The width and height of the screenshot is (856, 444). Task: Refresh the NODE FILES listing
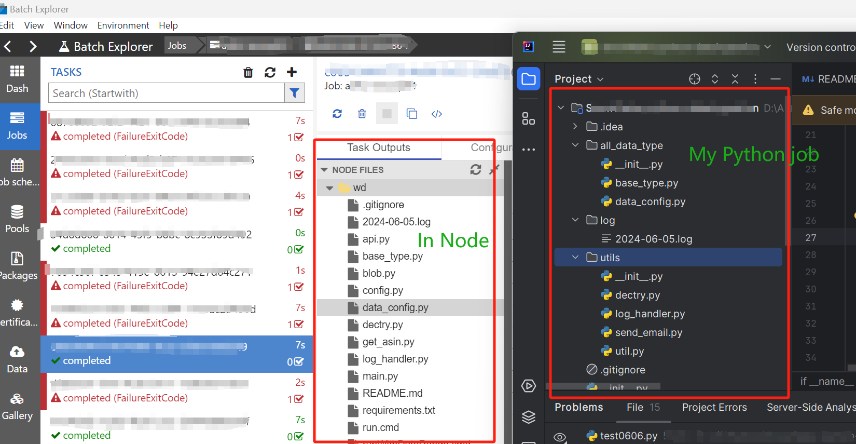click(475, 170)
